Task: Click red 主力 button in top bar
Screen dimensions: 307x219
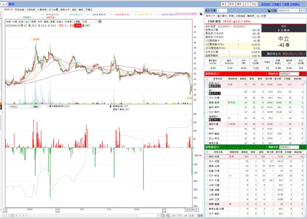Action: pyautogui.click(x=247, y=4)
